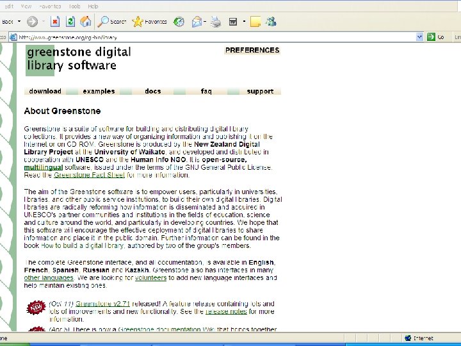Viewport: 461px width, 346px height.
Task: Open How to build a digital library link
Action: 83,245
